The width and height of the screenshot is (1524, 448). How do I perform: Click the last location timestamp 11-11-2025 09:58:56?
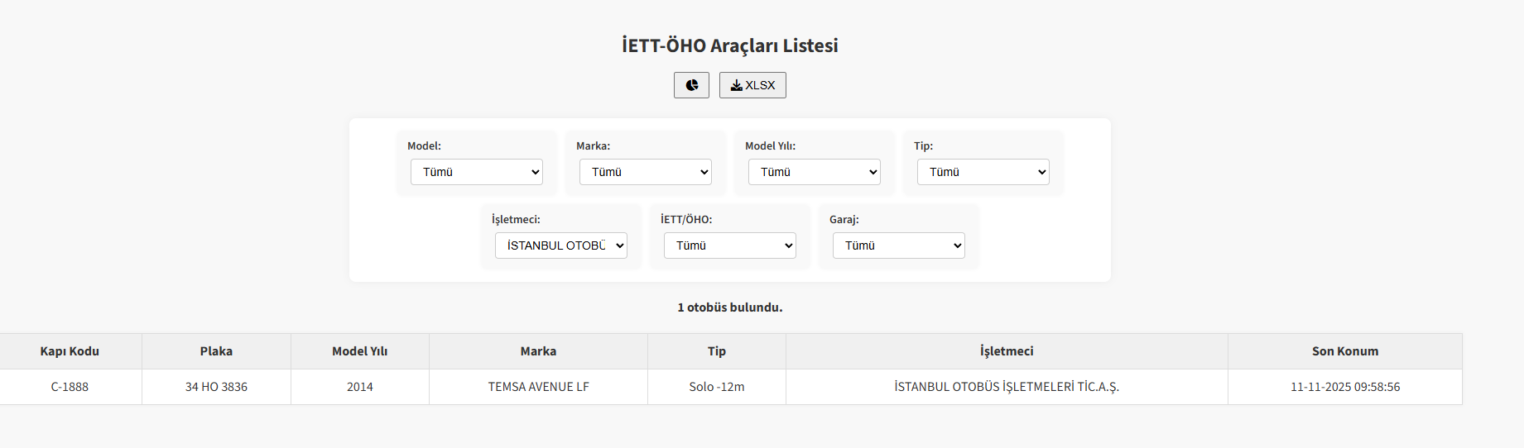coord(1345,387)
